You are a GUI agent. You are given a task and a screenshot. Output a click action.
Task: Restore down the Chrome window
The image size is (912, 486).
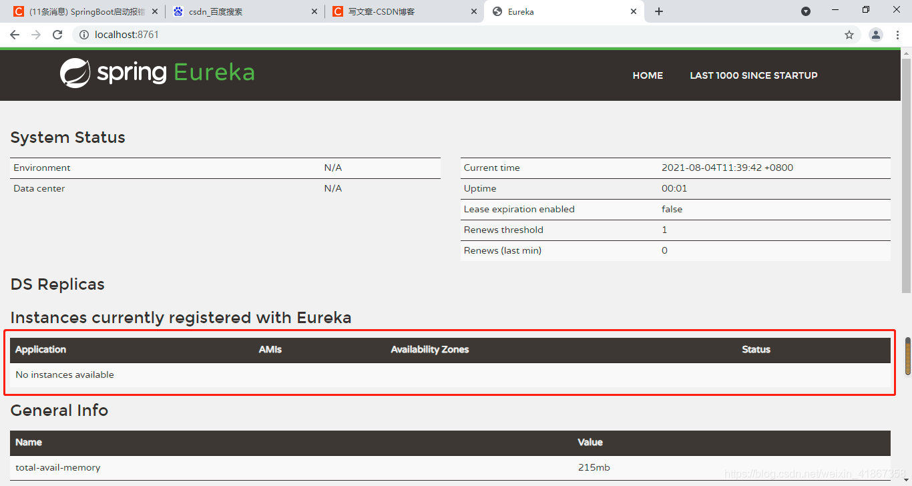click(x=866, y=10)
